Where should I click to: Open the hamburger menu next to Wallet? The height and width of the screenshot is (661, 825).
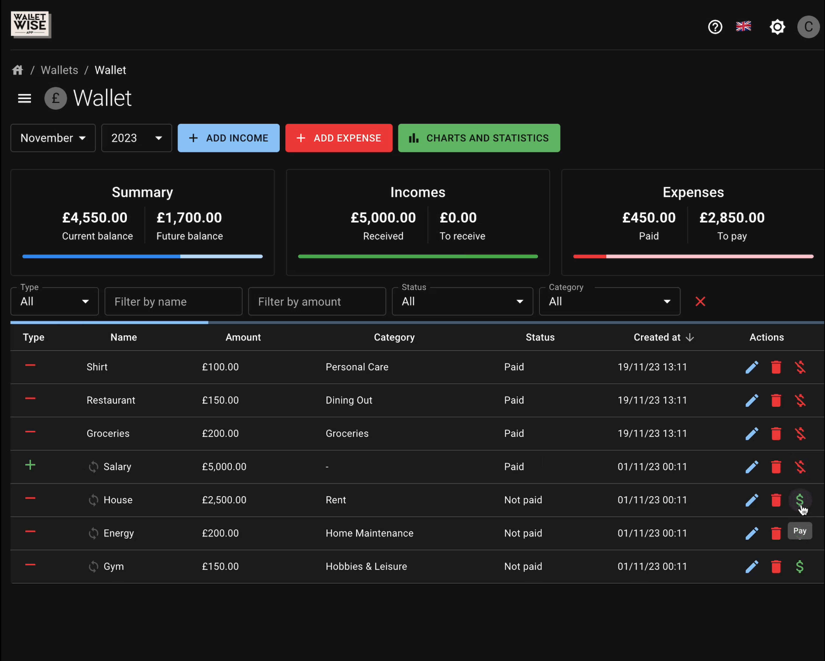pyautogui.click(x=25, y=98)
